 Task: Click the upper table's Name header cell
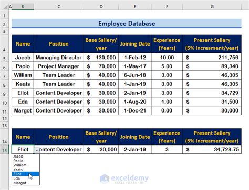[x=23, y=44]
